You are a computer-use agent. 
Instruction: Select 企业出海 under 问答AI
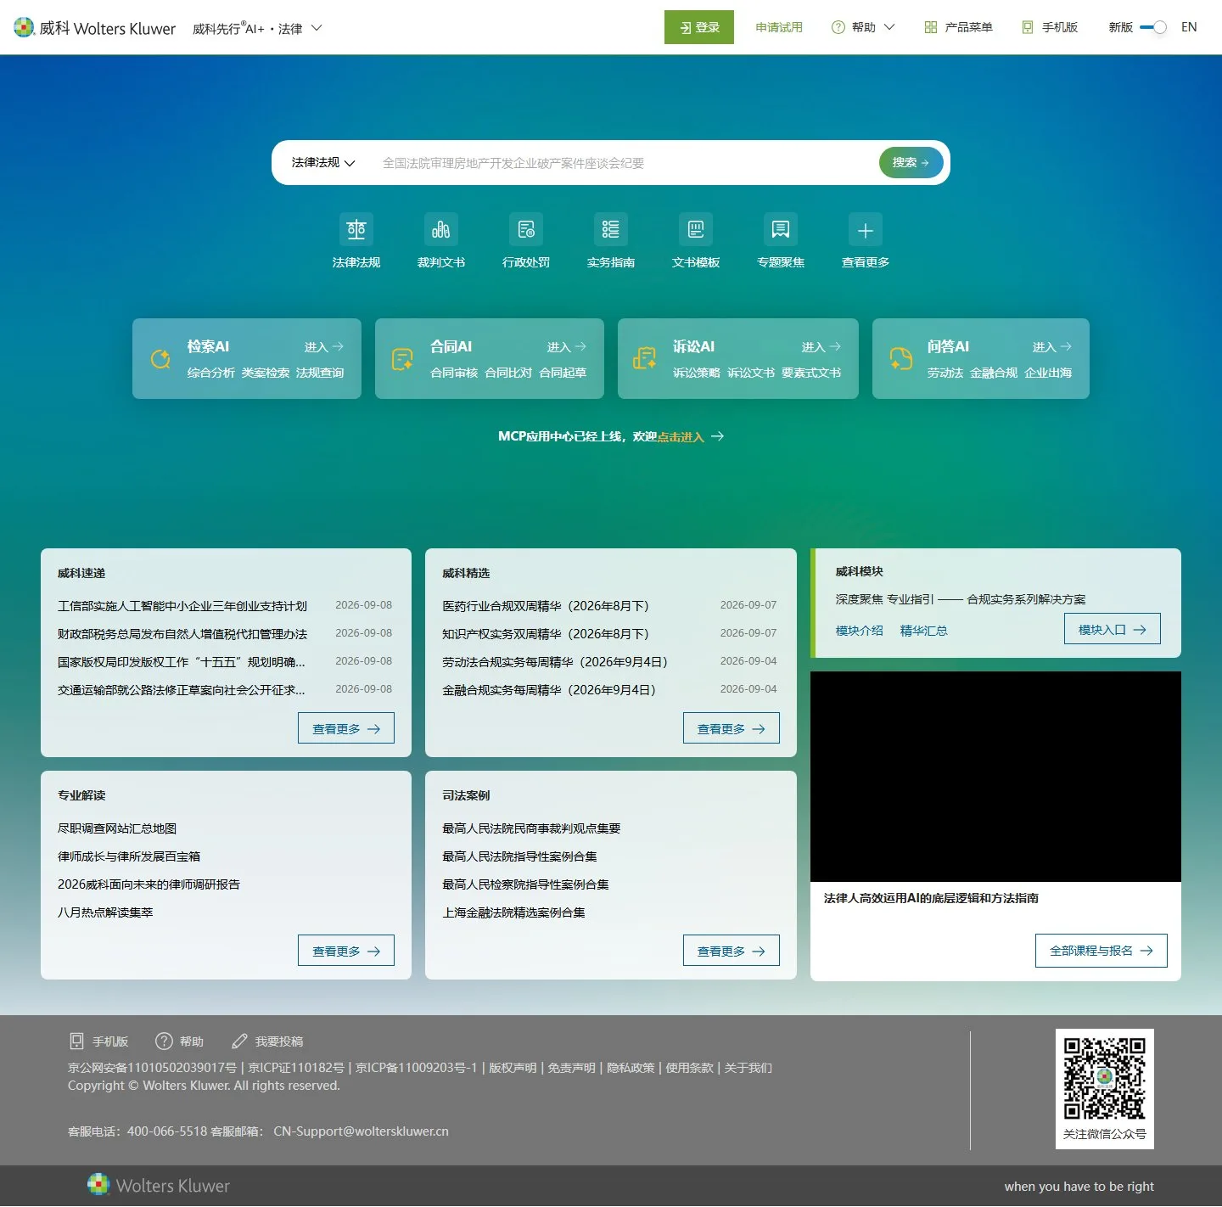[1048, 373]
